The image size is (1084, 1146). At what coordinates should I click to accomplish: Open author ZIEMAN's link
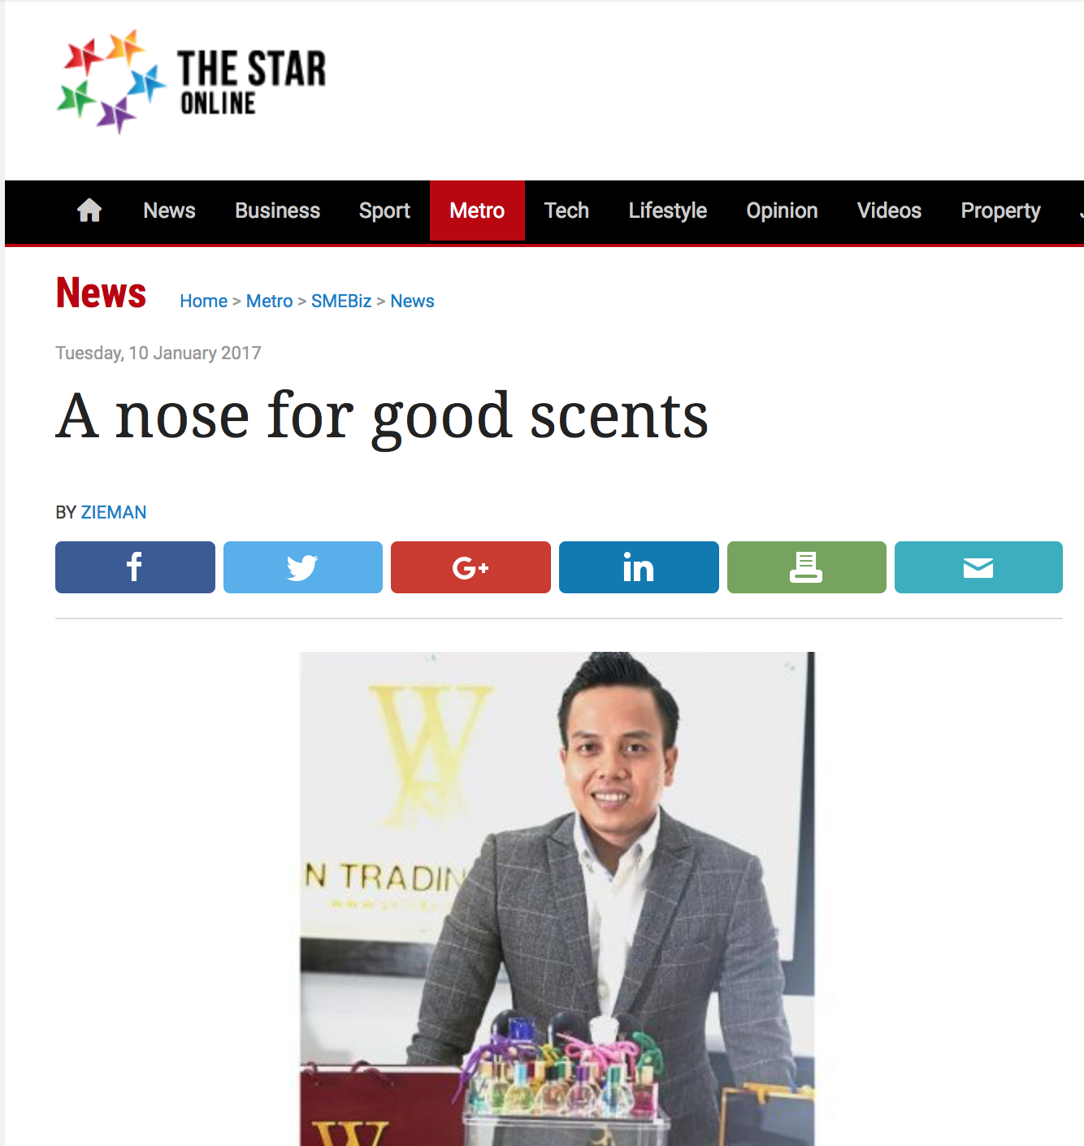click(x=114, y=512)
